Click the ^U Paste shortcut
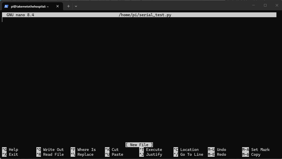 click(x=114, y=154)
